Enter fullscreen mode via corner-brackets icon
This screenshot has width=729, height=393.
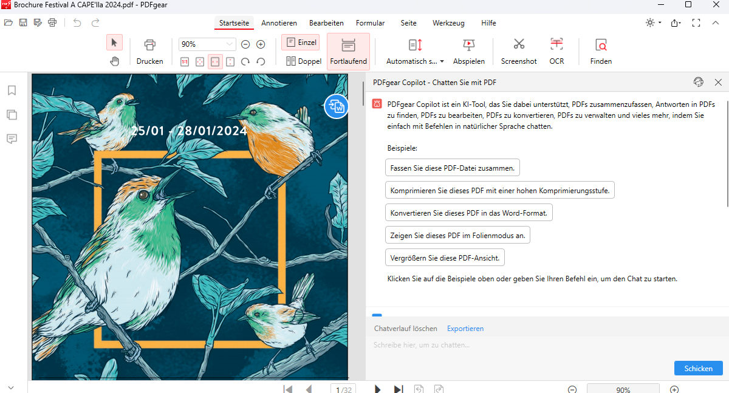[696, 23]
